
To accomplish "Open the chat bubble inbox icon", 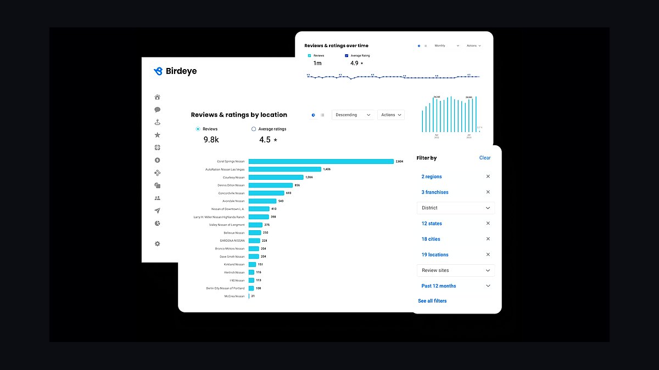I will pos(157,110).
